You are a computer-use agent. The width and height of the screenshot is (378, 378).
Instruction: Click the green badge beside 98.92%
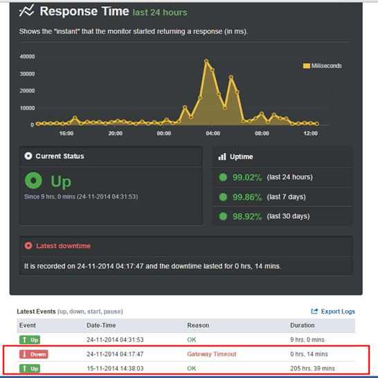tap(223, 216)
